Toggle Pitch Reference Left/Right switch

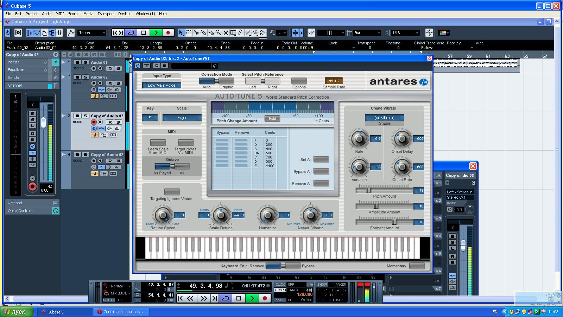[262, 81]
